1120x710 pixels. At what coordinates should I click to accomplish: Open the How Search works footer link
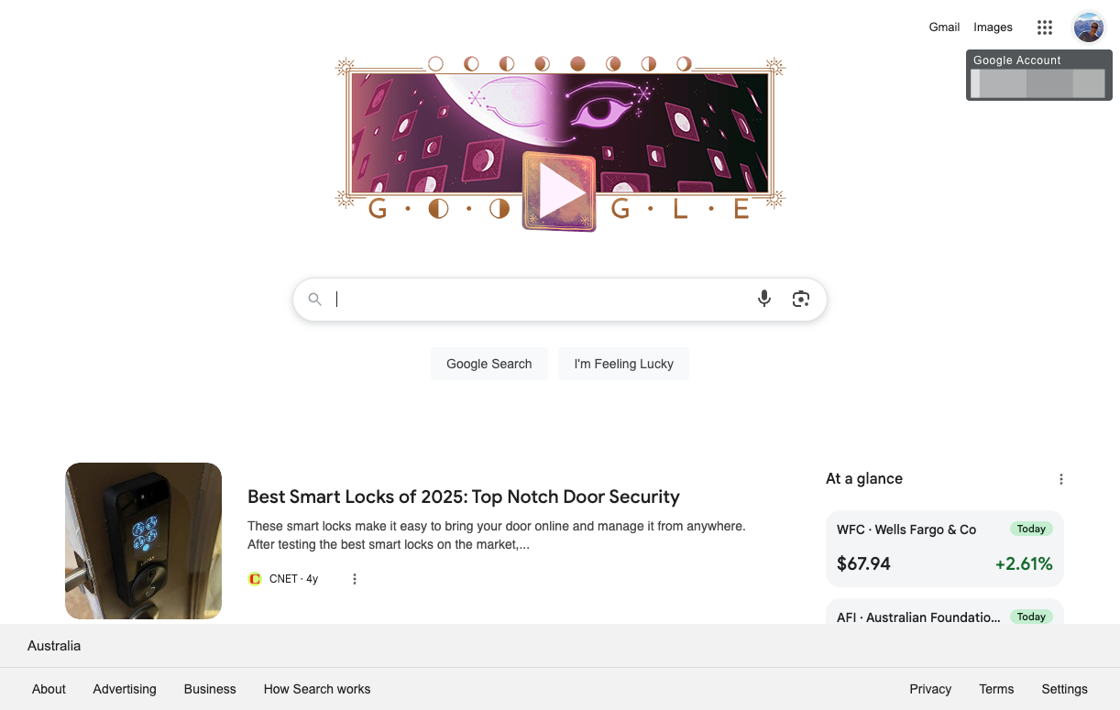click(317, 689)
